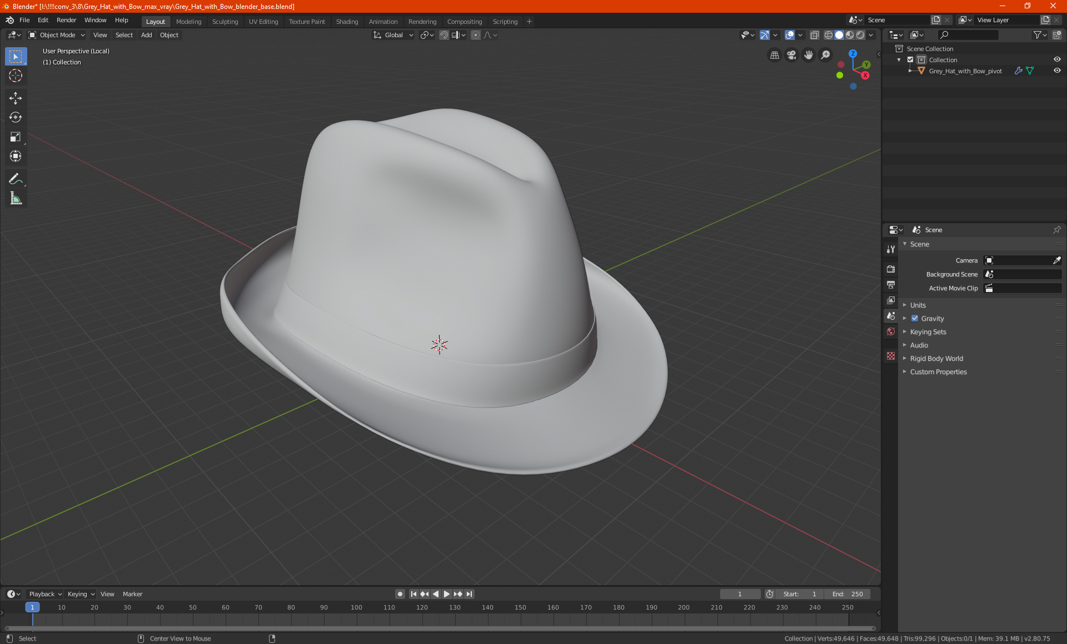
Task: Select the Move tool in toolbar
Action: (16, 98)
